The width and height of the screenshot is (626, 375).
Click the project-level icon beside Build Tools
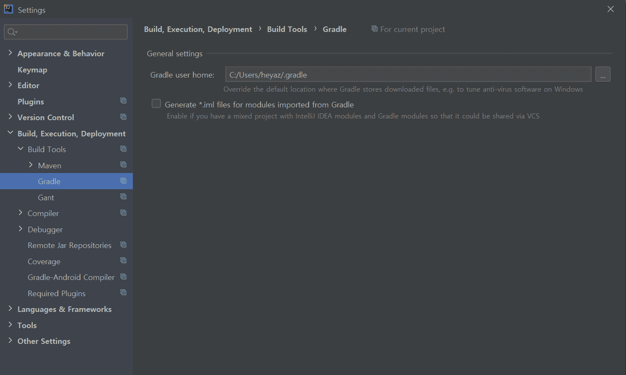123,149
